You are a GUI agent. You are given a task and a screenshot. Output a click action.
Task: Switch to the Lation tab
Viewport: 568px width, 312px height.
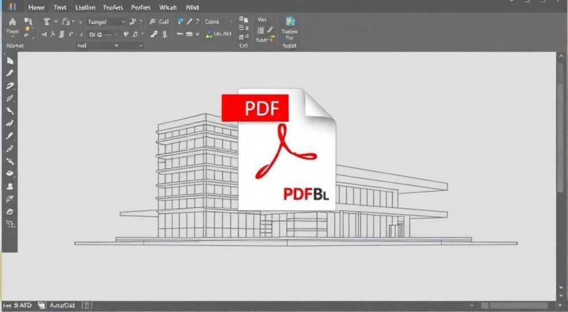tap(85, 7)
